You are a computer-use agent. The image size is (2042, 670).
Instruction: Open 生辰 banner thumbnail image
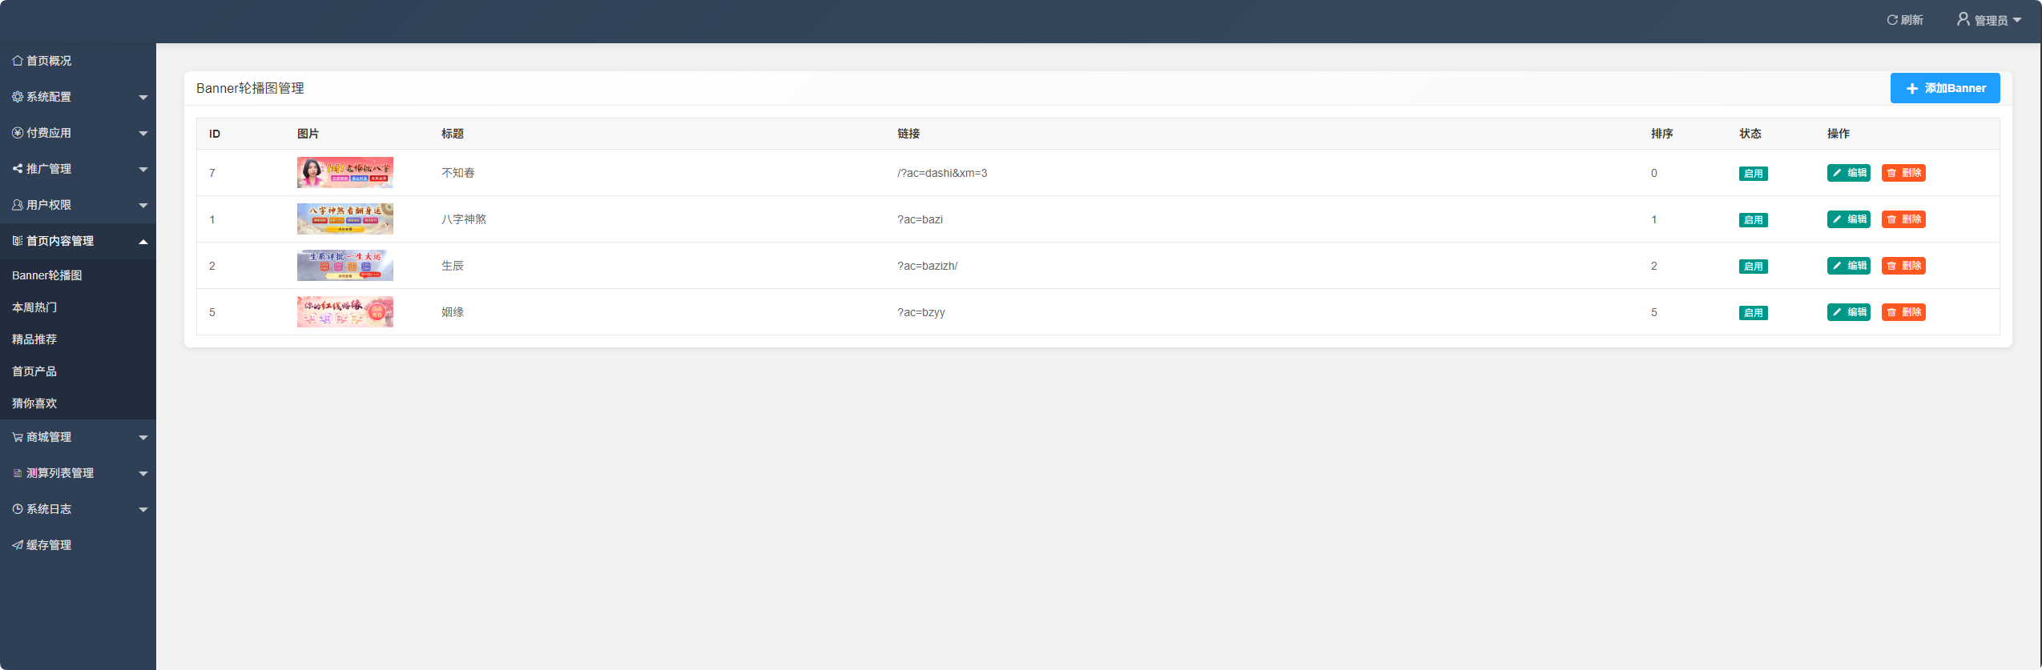345,266
